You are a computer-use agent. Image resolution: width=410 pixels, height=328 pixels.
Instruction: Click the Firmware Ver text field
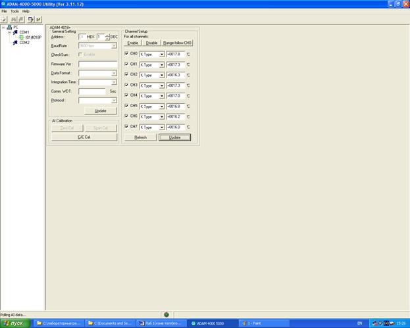pyautogui.click(x=98, y=64)
